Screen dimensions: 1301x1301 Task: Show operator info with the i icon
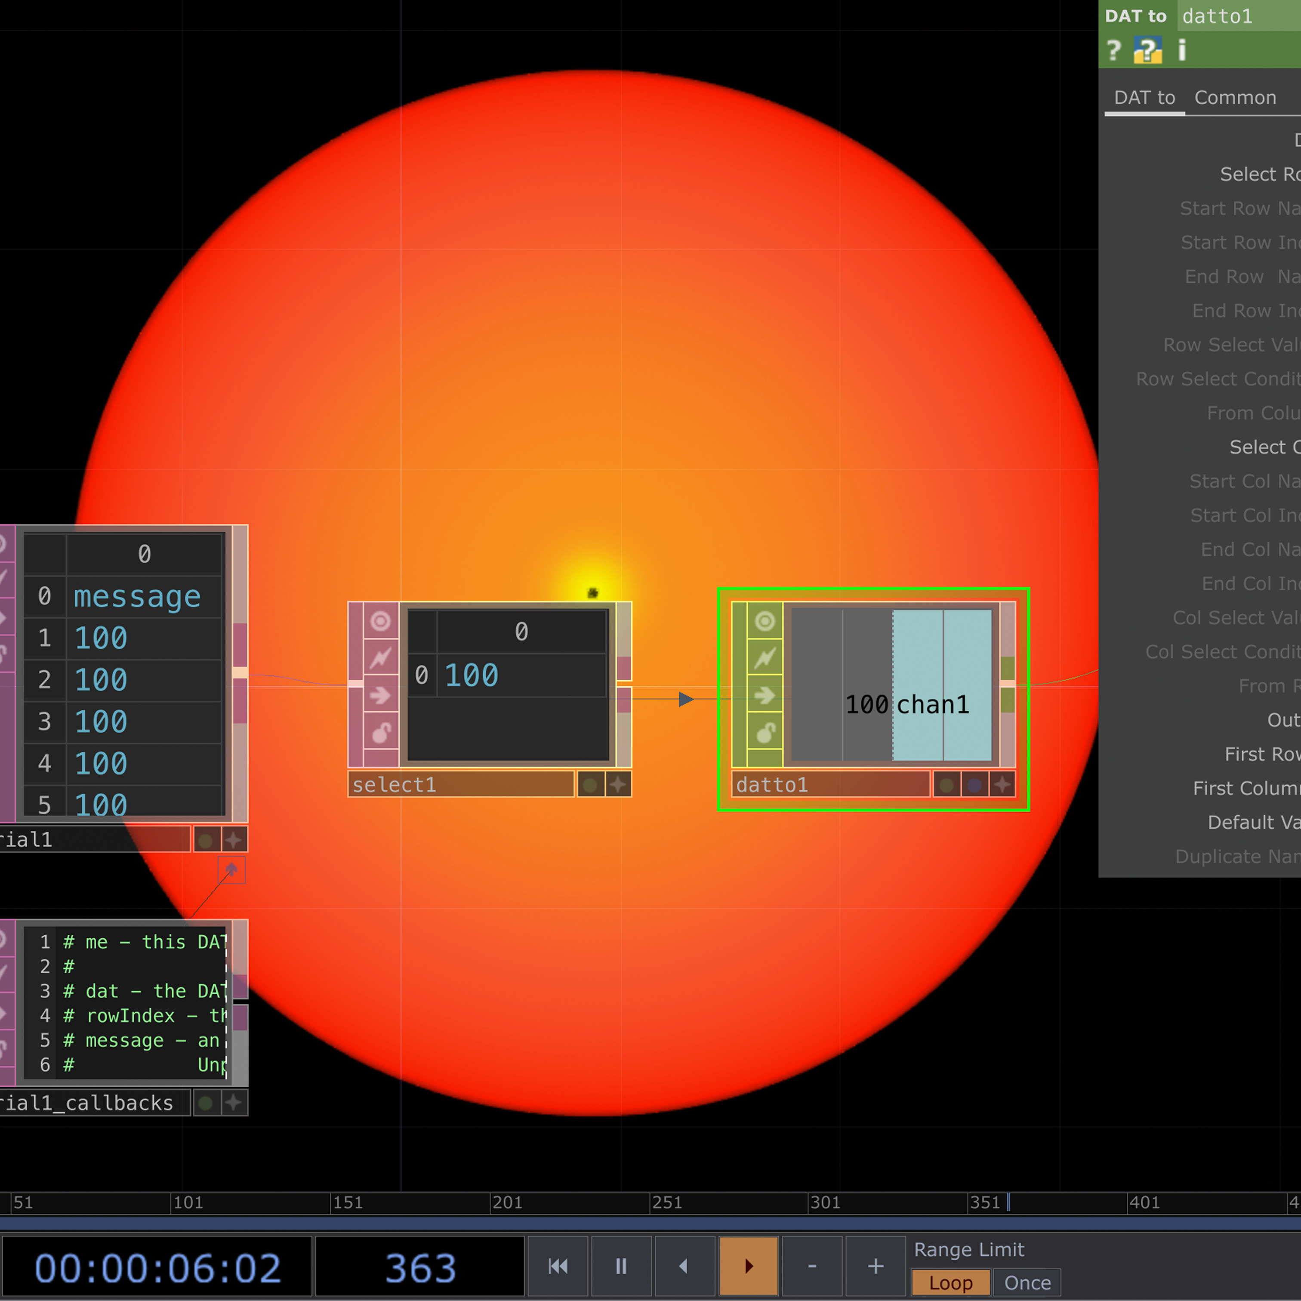pyautogui.click(x=1183, y=50)
